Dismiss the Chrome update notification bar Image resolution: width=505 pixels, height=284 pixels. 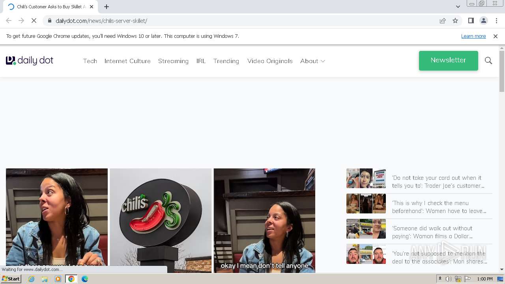(496, 36)
